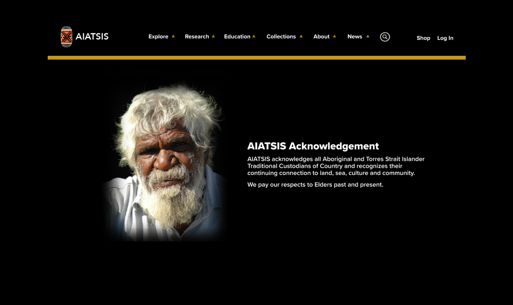The width and height of the screenshot is (513, 305).
Task: Expand the Collections menu chevron
Action: click(x=301, y=36)
